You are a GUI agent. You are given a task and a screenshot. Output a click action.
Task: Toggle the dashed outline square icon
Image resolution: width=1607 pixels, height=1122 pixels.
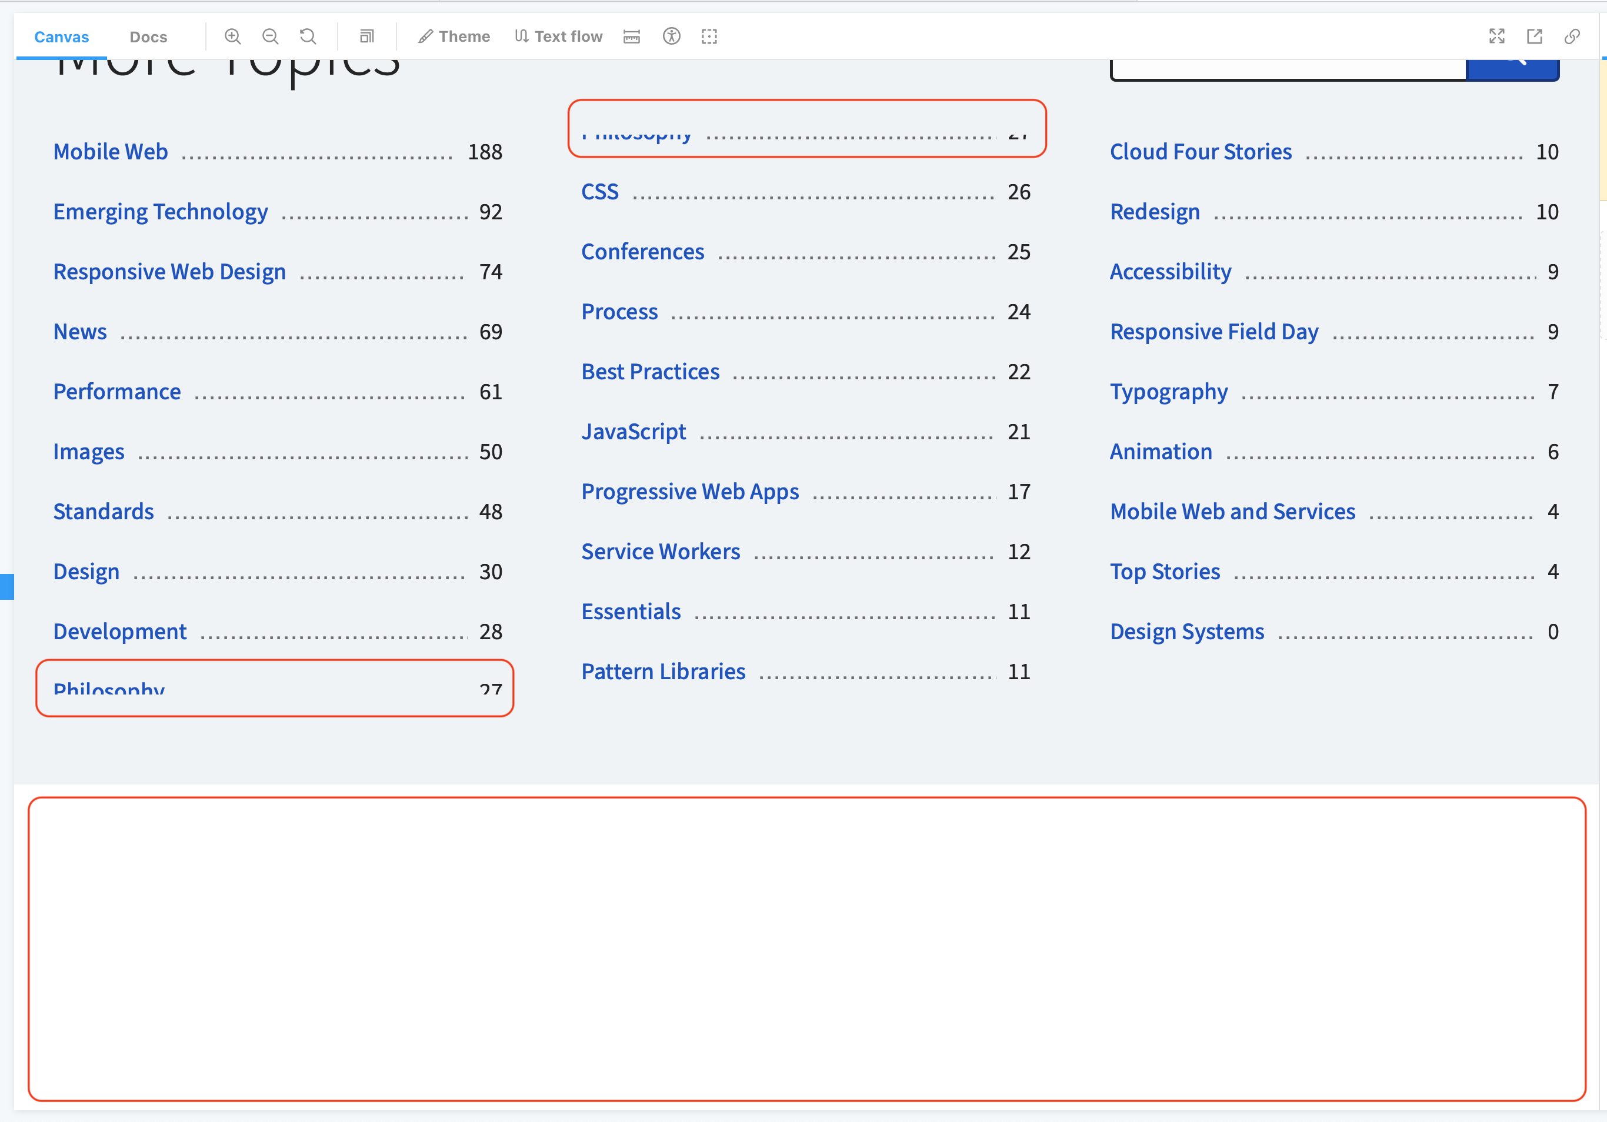709,36
